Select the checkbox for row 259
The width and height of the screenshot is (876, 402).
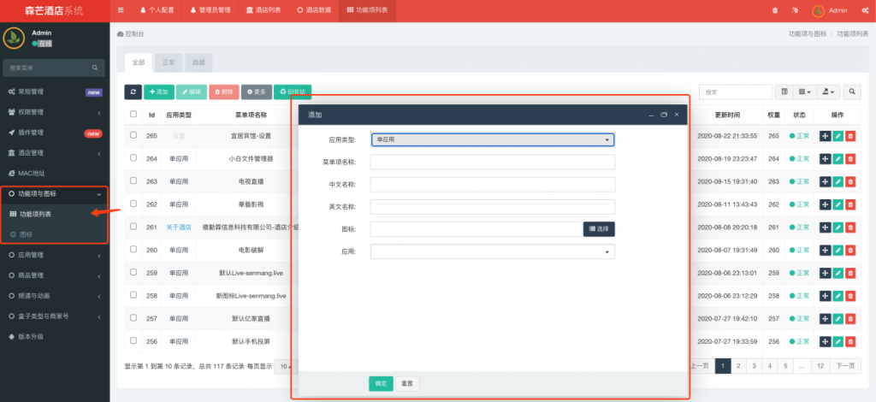(x=133, y=273)
